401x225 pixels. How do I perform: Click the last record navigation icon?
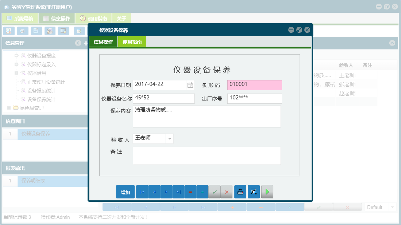tap(178, 192)
